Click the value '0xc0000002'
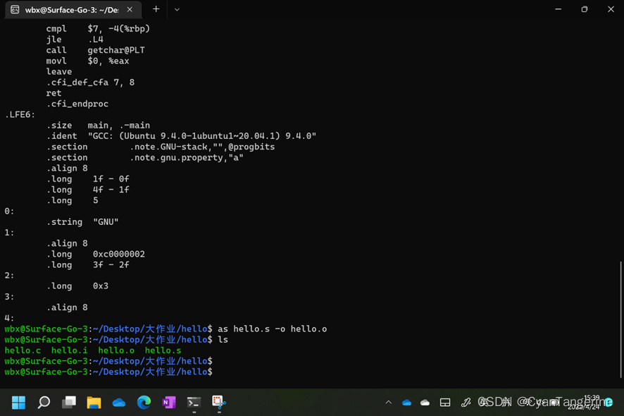 [119, 255]
